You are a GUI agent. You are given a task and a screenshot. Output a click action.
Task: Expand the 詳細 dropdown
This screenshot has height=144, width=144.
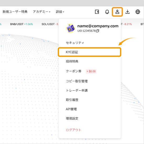click(60, 12)
